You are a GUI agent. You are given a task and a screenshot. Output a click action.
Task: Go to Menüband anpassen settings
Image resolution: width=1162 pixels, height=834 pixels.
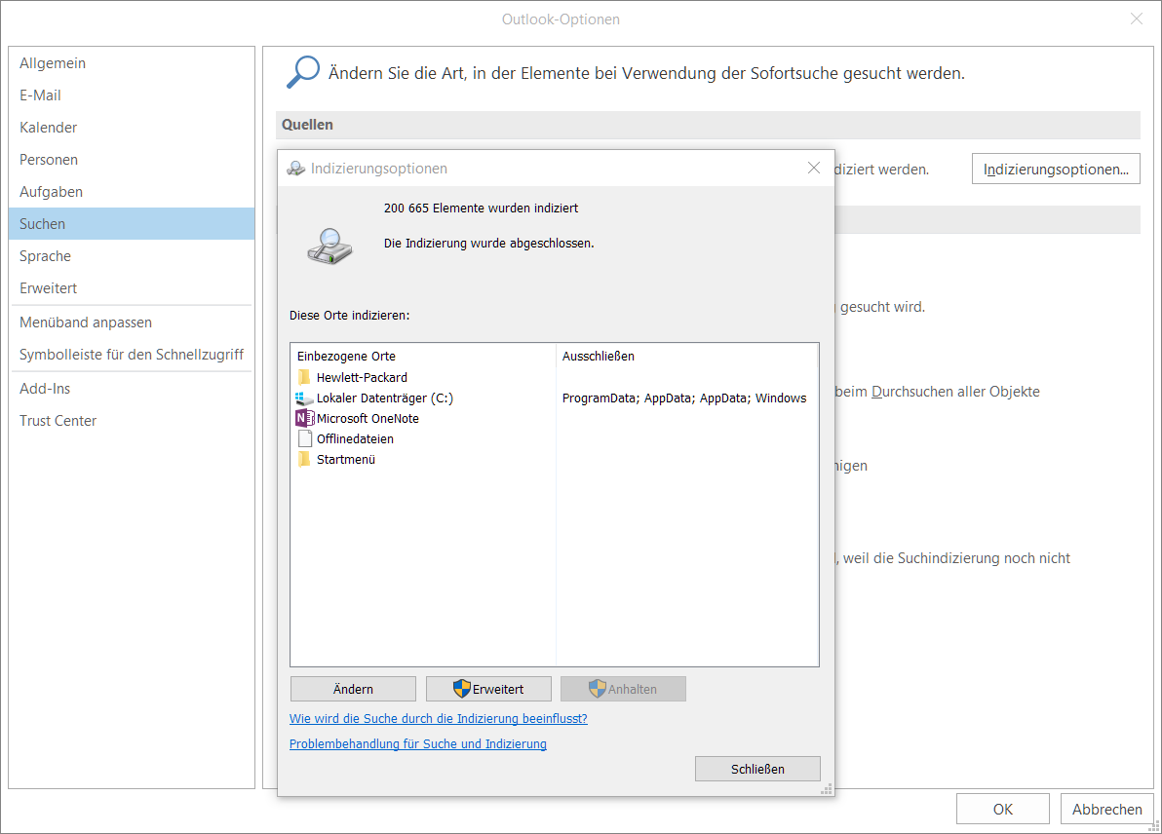click(x=86, y=322)
